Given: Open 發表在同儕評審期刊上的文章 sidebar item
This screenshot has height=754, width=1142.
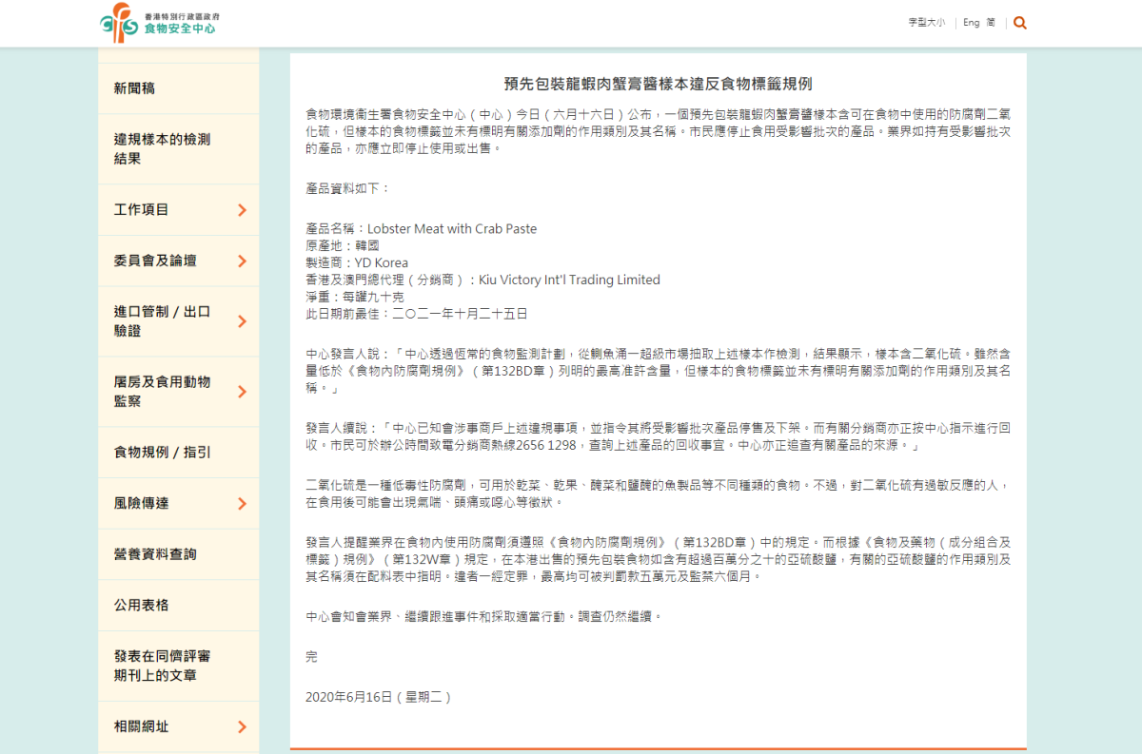Looking at the screenshot, I should pos(179,667).
